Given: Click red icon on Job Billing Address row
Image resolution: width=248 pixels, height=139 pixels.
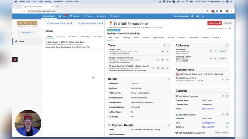Looking at the screenshot, I should click(x=211, y=59).
